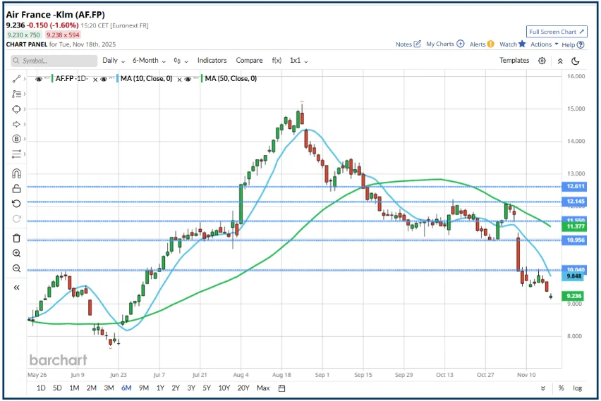
Task: Open the horizontal lines measurement tool
Action: (x=16, y=154)
